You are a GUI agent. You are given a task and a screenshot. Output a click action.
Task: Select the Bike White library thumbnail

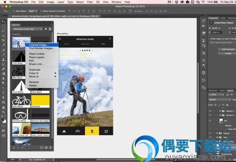point(21,101)
